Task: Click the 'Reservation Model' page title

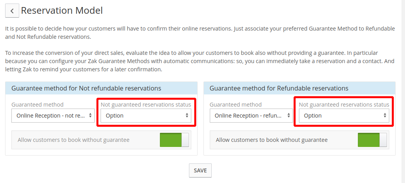Action: point(62,11)
